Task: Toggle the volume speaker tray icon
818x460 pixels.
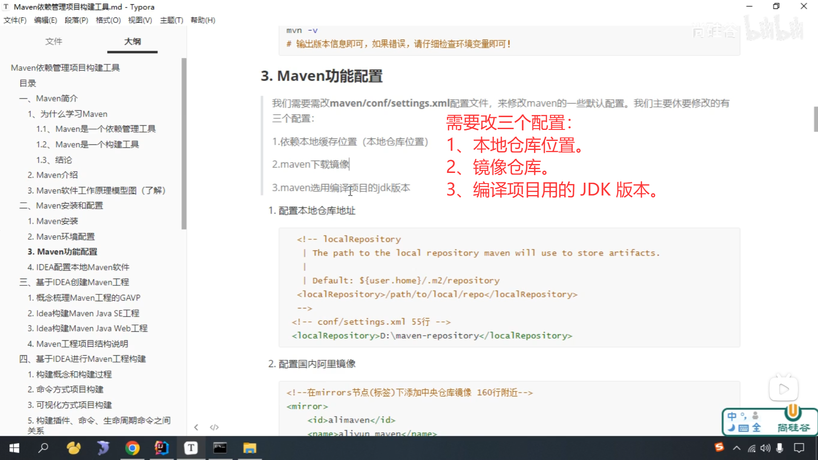Action: (x=766, y=448)
